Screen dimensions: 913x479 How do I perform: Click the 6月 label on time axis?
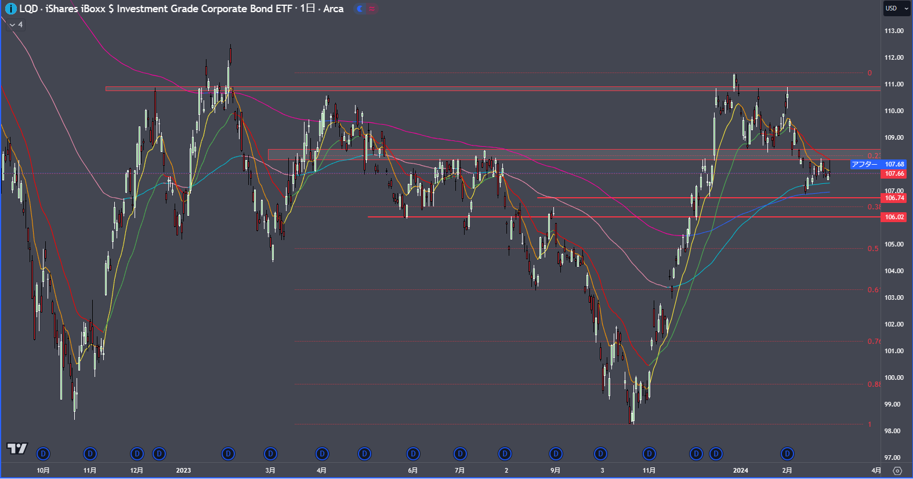coord(413,470)
